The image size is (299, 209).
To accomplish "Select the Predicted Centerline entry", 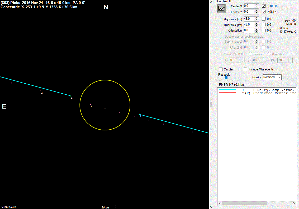I will 257,93.
